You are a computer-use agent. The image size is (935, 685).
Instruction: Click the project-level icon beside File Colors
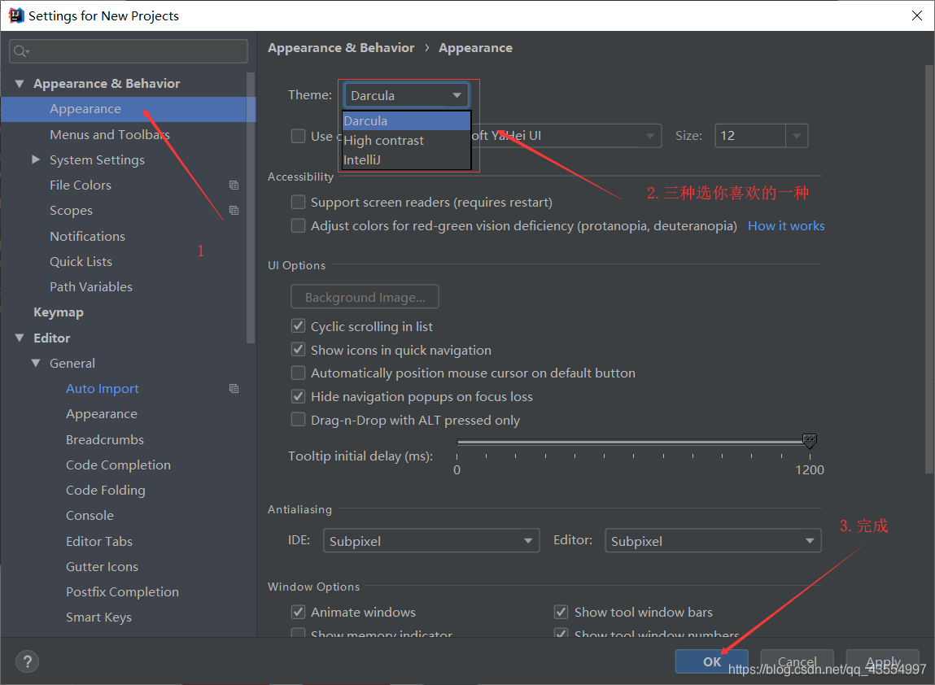pyautogui.click(x=234, y=185)
